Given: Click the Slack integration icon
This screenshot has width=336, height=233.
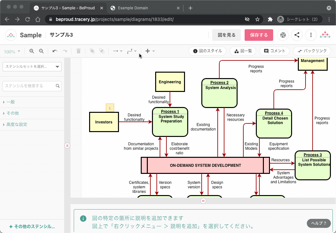Looking at the screenshot, I should pyautogui.click(x=283, y=35).
